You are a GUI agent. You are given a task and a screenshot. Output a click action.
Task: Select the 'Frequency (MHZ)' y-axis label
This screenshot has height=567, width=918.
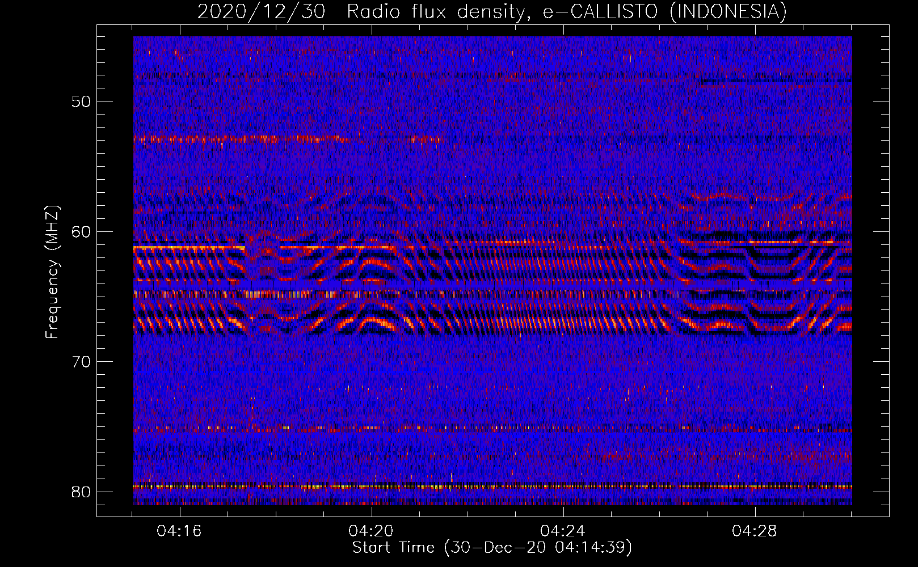click(x=52, y=272)
